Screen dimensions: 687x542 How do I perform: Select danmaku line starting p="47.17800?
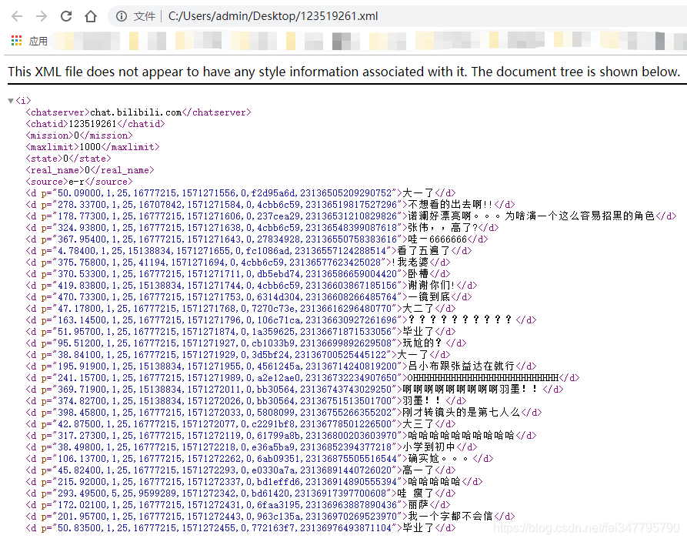pos(241,308)
